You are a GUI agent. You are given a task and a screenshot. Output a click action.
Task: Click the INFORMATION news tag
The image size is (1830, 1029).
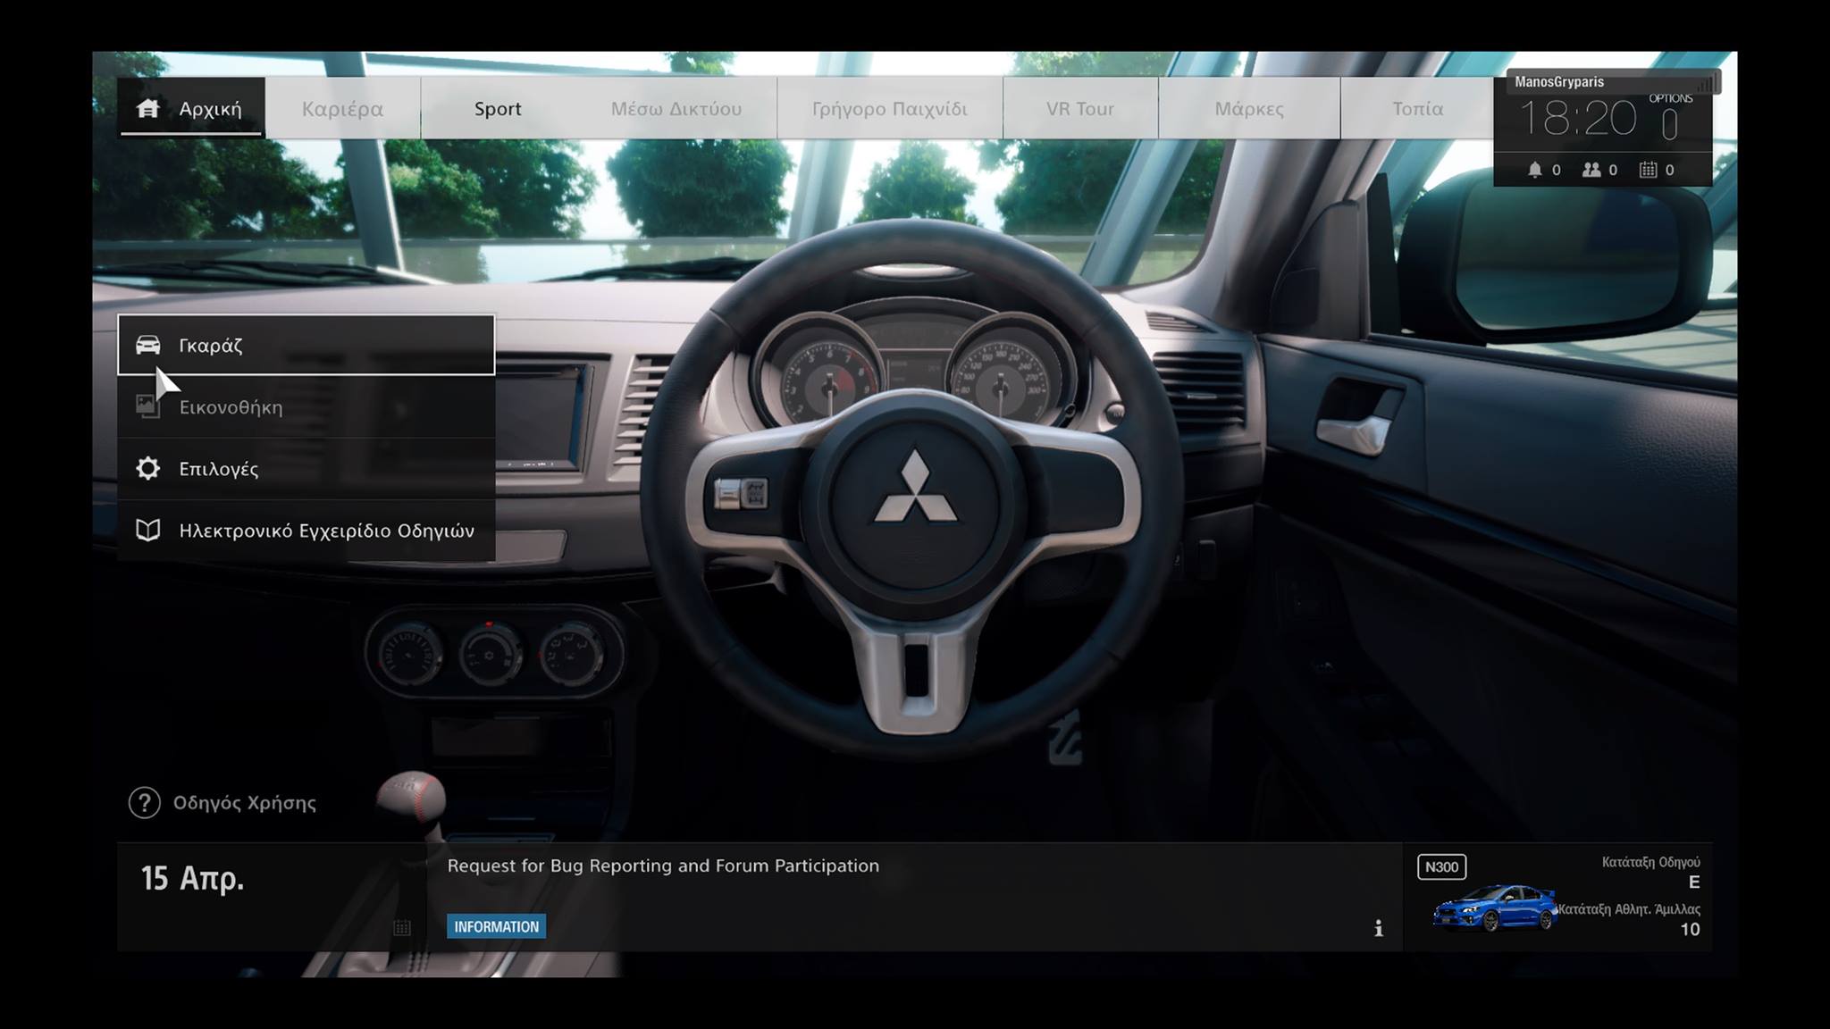tap(496, 926)
